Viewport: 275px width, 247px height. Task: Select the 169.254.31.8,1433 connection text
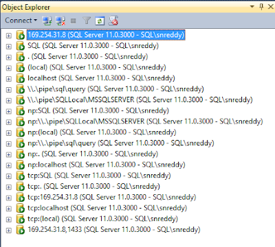(x=114, y=230)
